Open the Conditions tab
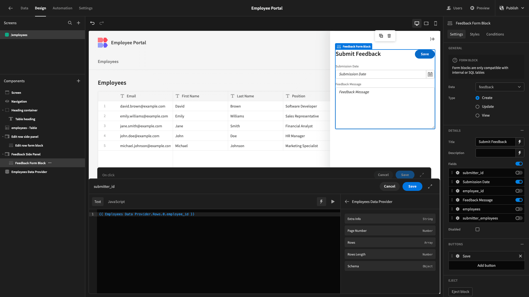The image size is (529, 297). click(495, 34)
